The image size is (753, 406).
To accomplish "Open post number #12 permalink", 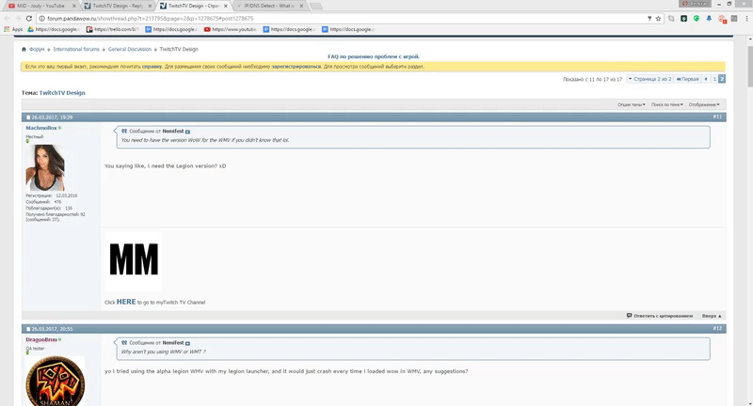I will 717,328.
